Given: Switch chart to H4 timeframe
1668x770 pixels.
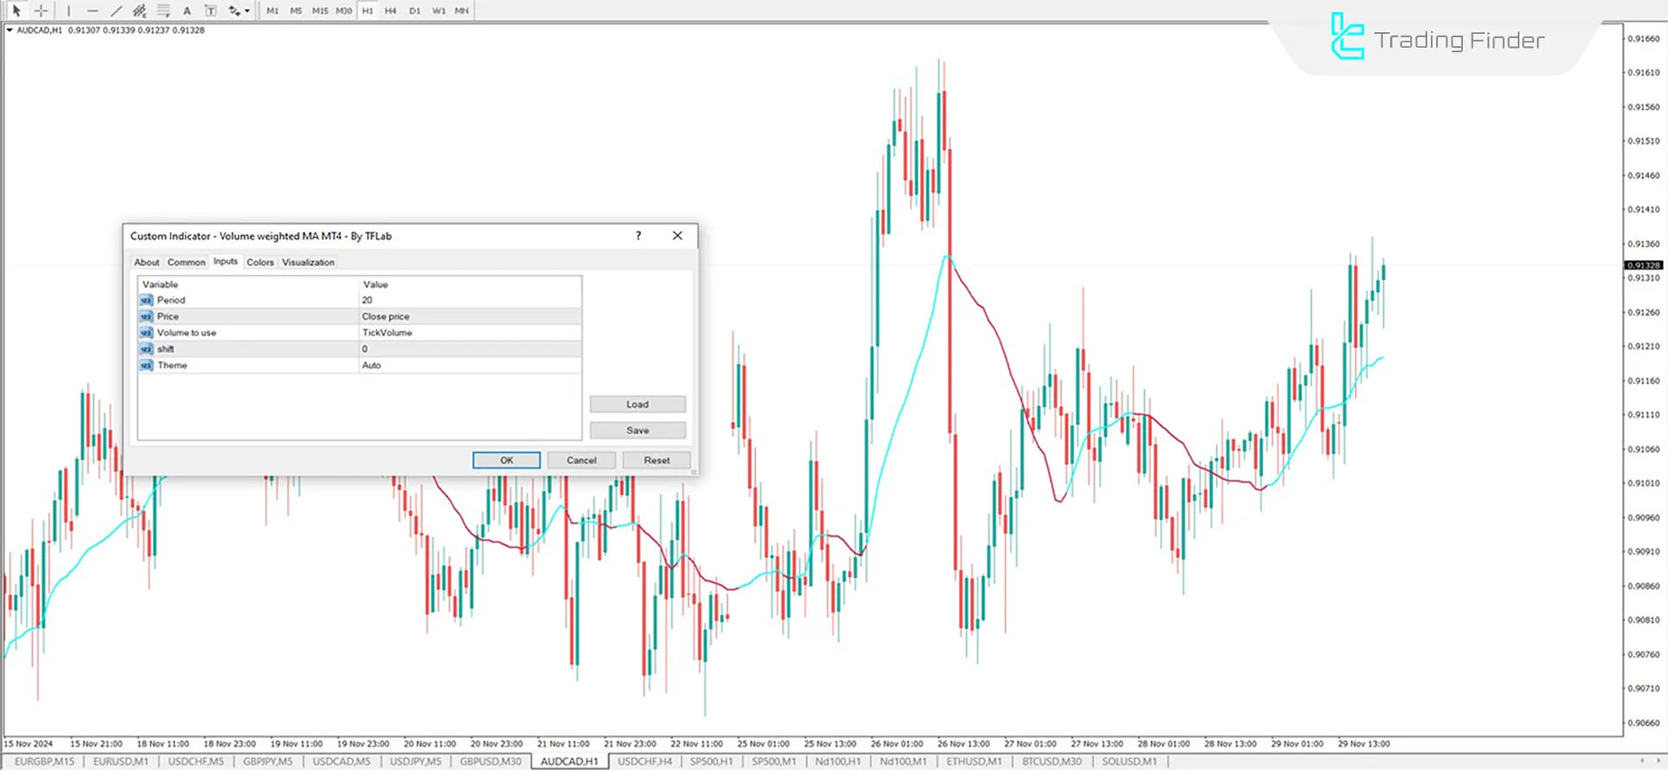Looking at the screenshot, I should coord(391,11).
